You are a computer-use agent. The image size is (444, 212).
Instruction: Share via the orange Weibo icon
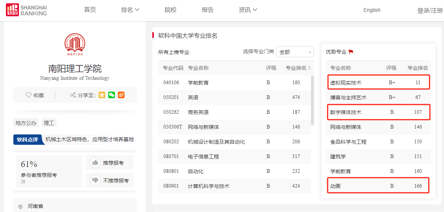coord(121,95)
